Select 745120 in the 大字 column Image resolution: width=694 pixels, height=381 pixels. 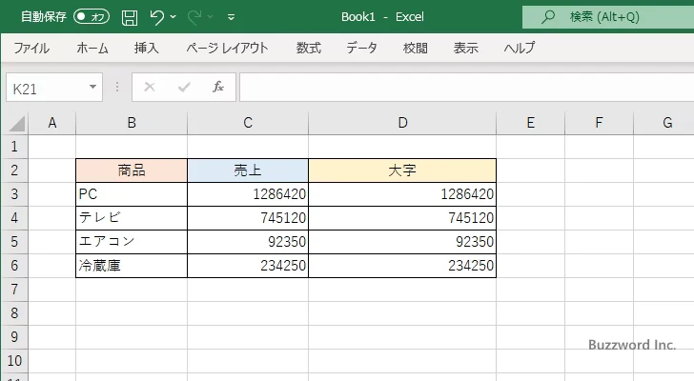[x=402, y=218]
